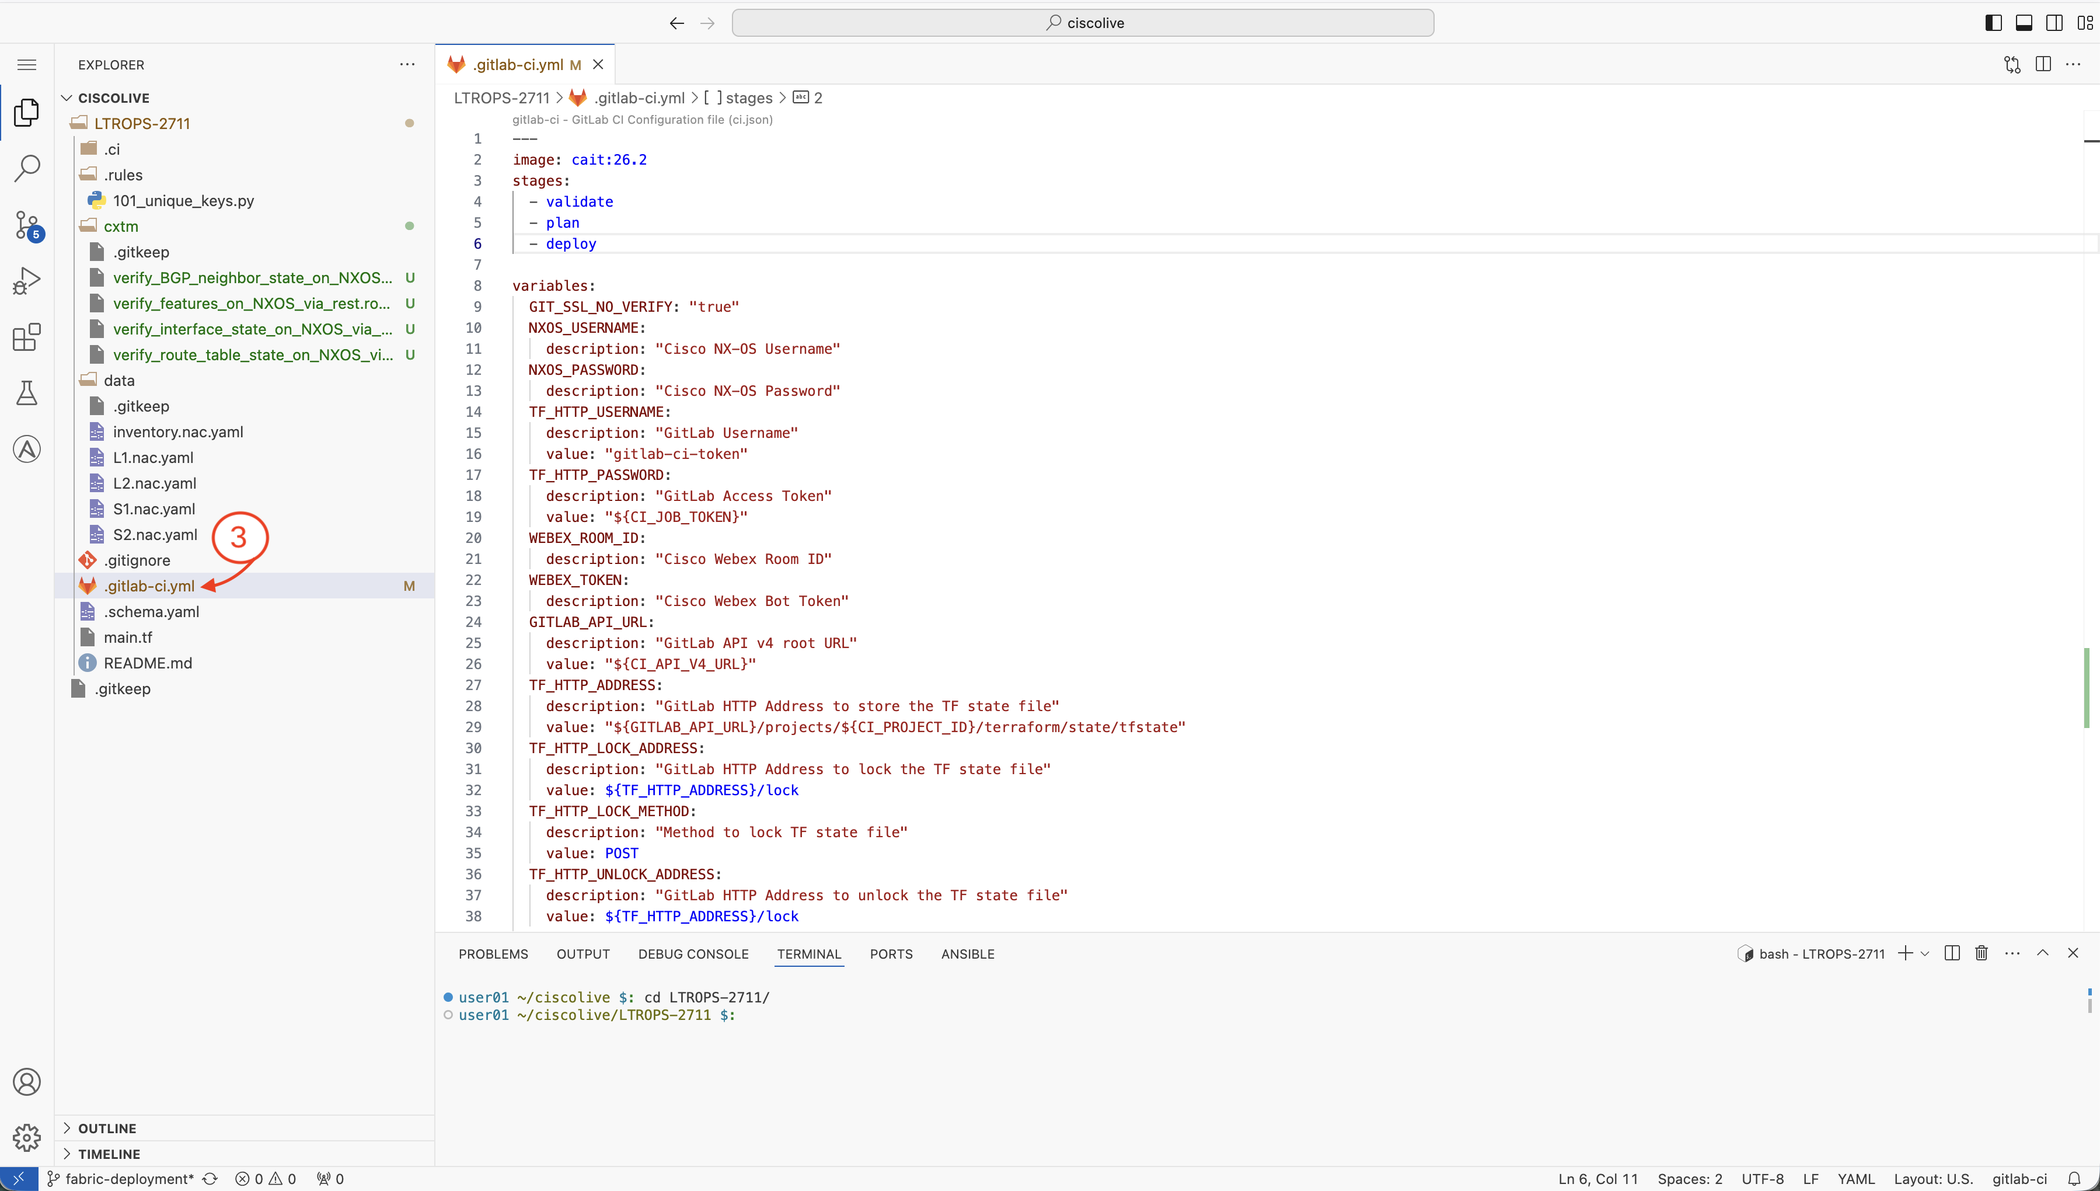Toggle the bottom panel layout button
Image resolution: width=2100 pixels, height=1191 pixels.
[x=2024, y=23]
